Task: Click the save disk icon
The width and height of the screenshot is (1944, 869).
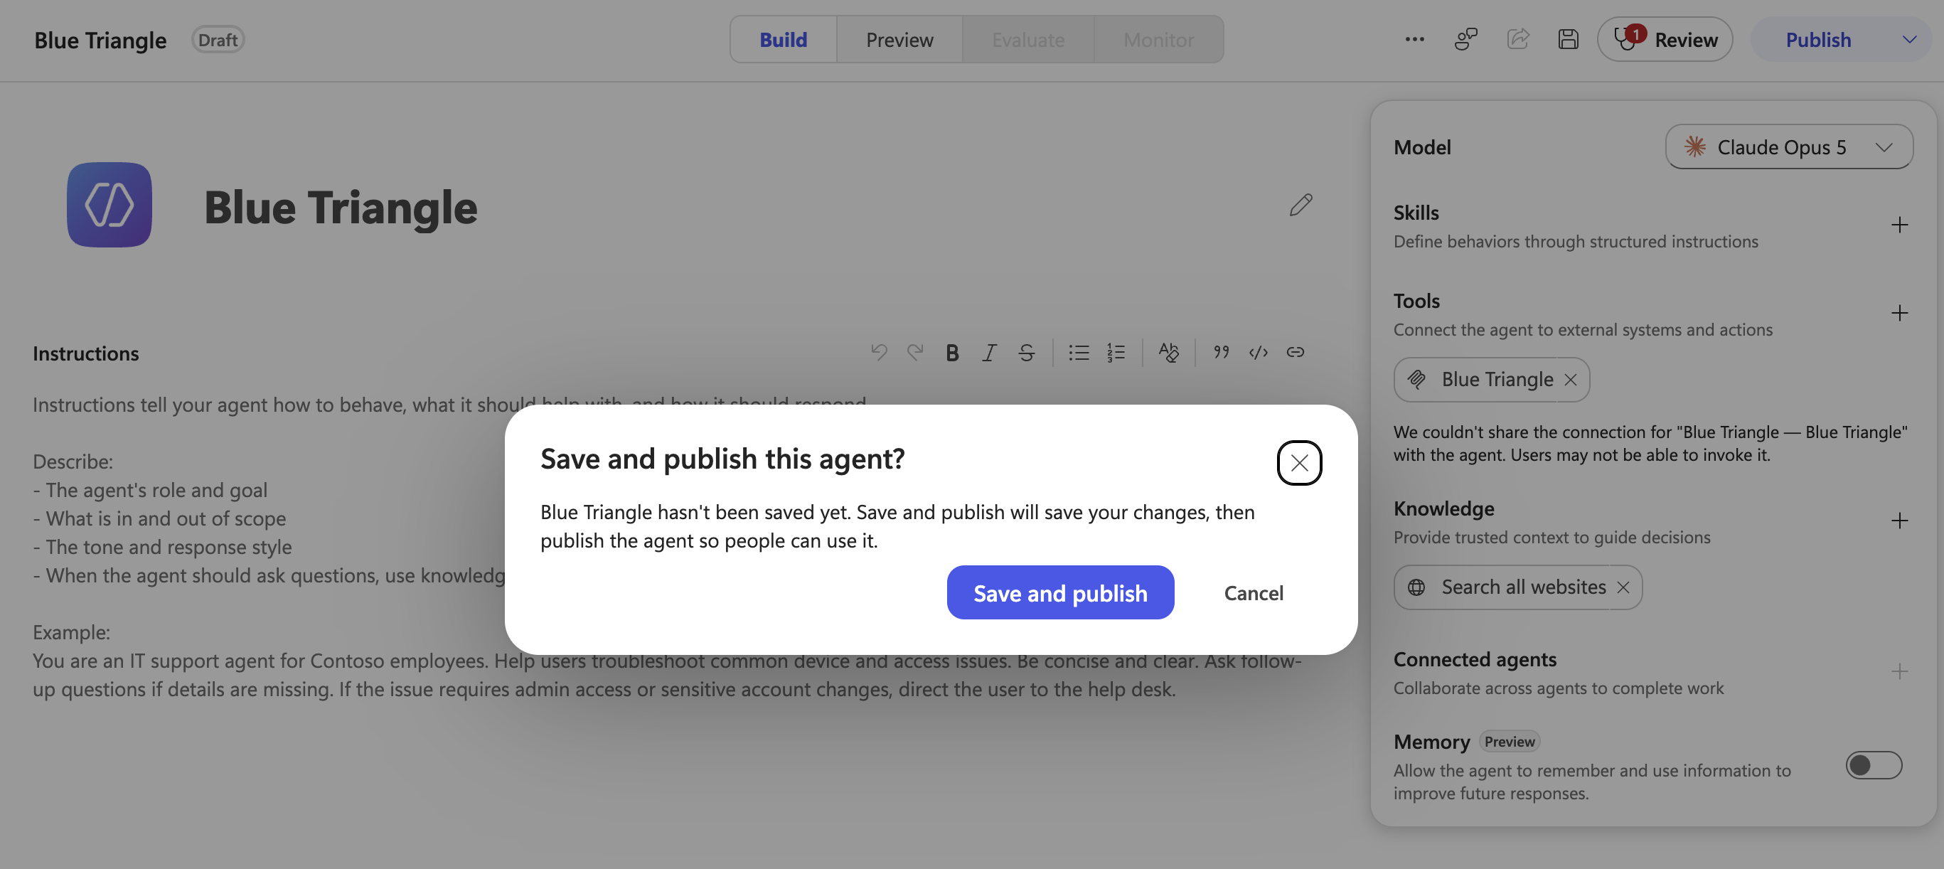Action: click(x=1568, y=39)
